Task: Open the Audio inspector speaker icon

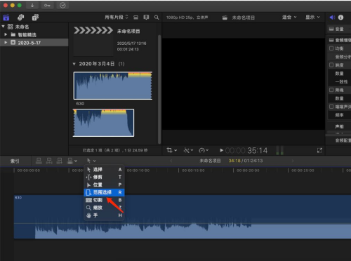Action: pos(332,18)
